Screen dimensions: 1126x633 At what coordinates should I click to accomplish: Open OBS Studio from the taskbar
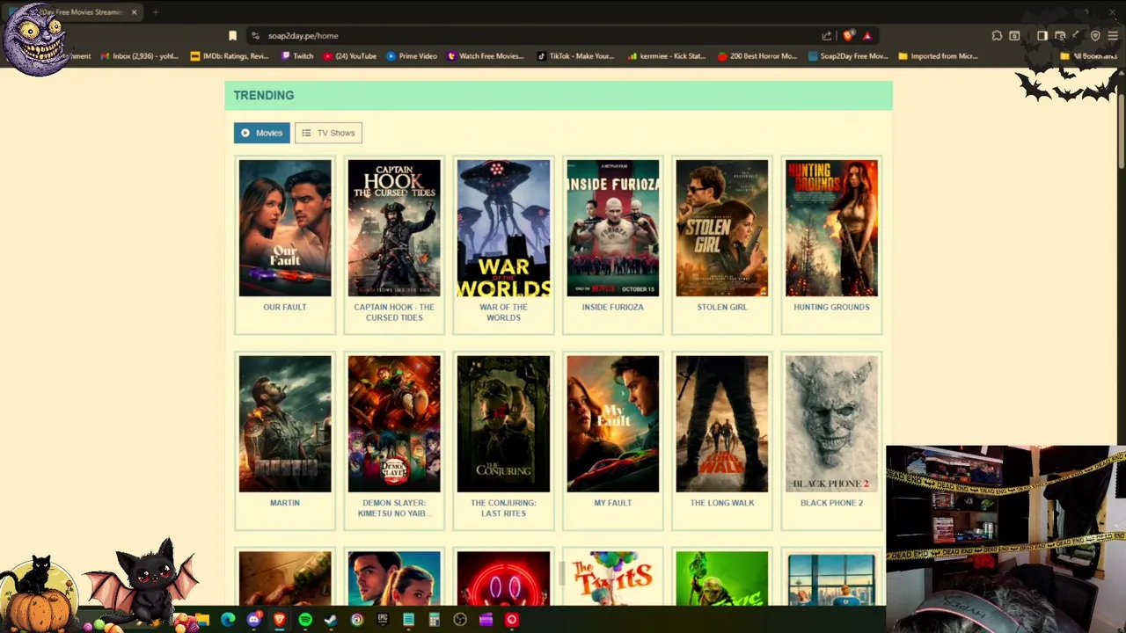pos(460,620)
